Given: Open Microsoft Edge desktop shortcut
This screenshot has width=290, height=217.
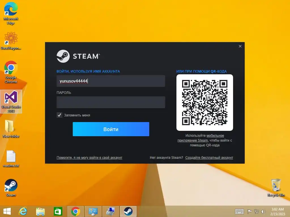Looking at the screenshot, I should (x=11, y=13).
